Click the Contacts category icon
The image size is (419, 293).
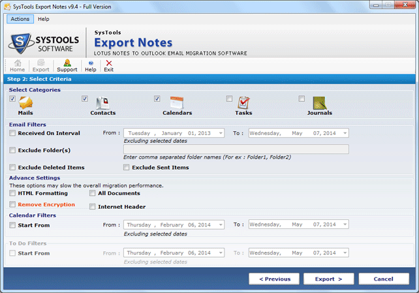coord(102,103)
